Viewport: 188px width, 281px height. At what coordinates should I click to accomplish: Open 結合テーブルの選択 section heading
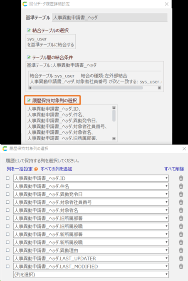pos(50,30)
